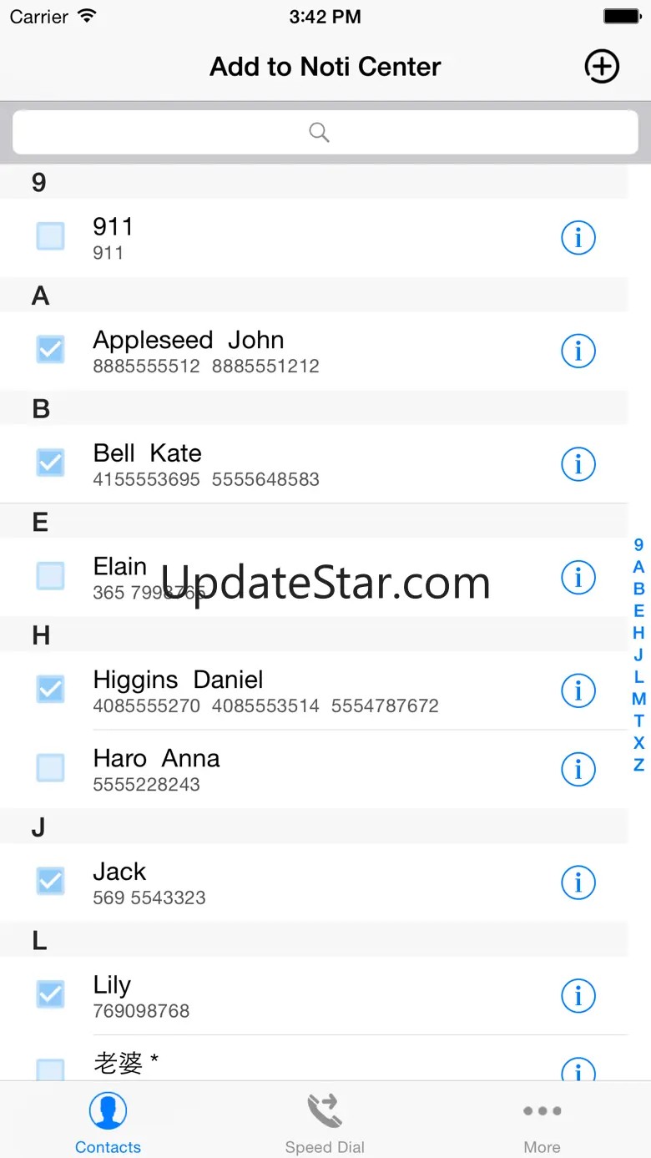Jump to index letter H

[x=638, y=633]
